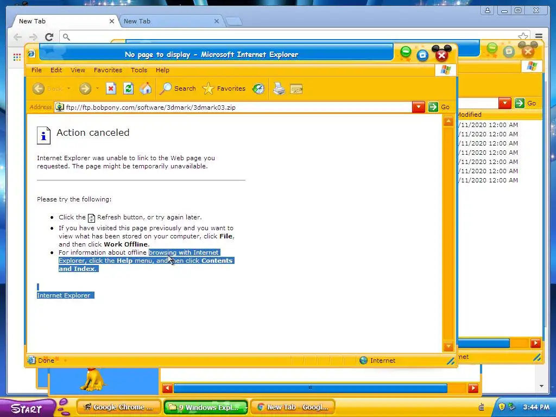Click the network tray icon by the clock
Screen dimensions: 556x417
coord(511,407)
